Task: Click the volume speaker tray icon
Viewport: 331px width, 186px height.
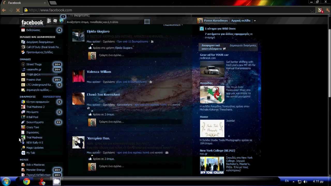Action: point(305,181)
